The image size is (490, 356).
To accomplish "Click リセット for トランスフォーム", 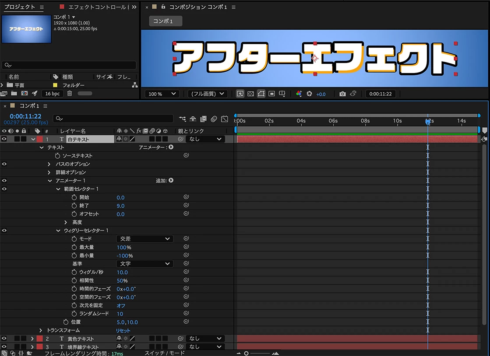I will (x=123, y=331).
